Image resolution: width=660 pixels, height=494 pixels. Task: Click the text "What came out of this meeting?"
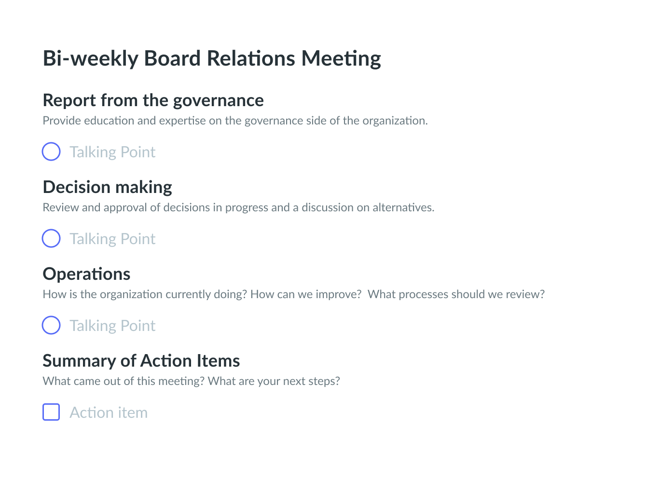(x=124, y=381)
